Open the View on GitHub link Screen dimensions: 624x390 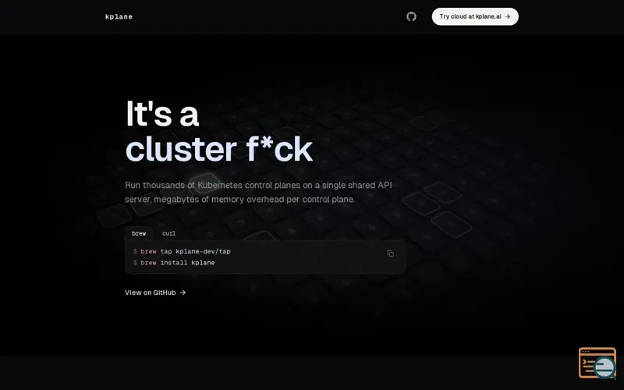pos(155,292)
